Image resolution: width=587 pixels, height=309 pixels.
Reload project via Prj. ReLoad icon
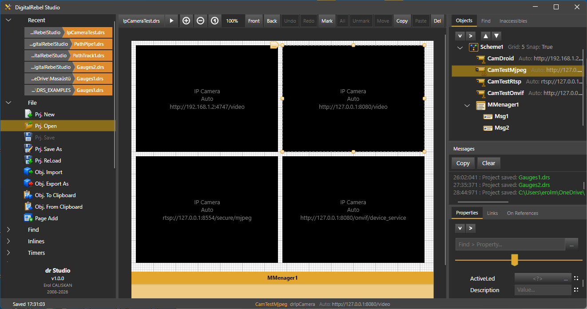point(28,161)
